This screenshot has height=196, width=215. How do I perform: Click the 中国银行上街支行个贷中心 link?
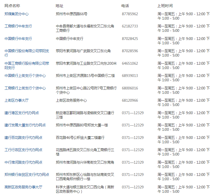point(25,76)
